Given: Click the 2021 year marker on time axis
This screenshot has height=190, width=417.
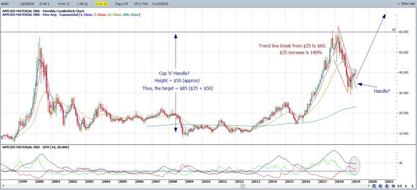Looking at the screenshot, I should pos(389,181).
